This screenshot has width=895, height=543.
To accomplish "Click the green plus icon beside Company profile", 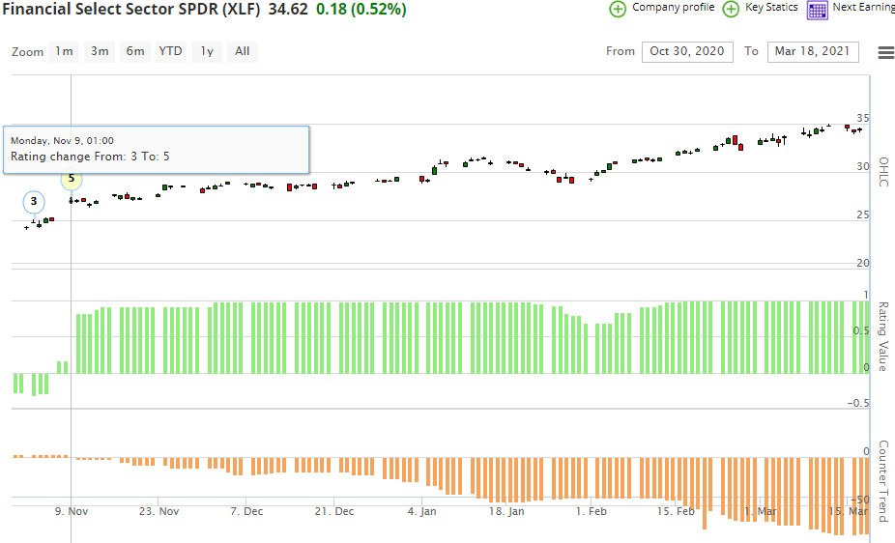I will pos(618,9).
